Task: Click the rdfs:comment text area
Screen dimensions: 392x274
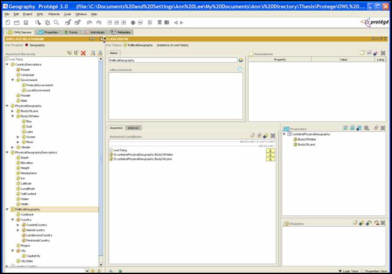Action: click(x=175, y=96)
